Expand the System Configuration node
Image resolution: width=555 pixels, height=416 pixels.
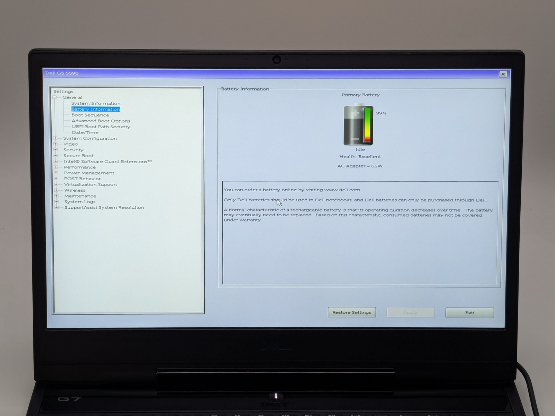pos(55,138)
